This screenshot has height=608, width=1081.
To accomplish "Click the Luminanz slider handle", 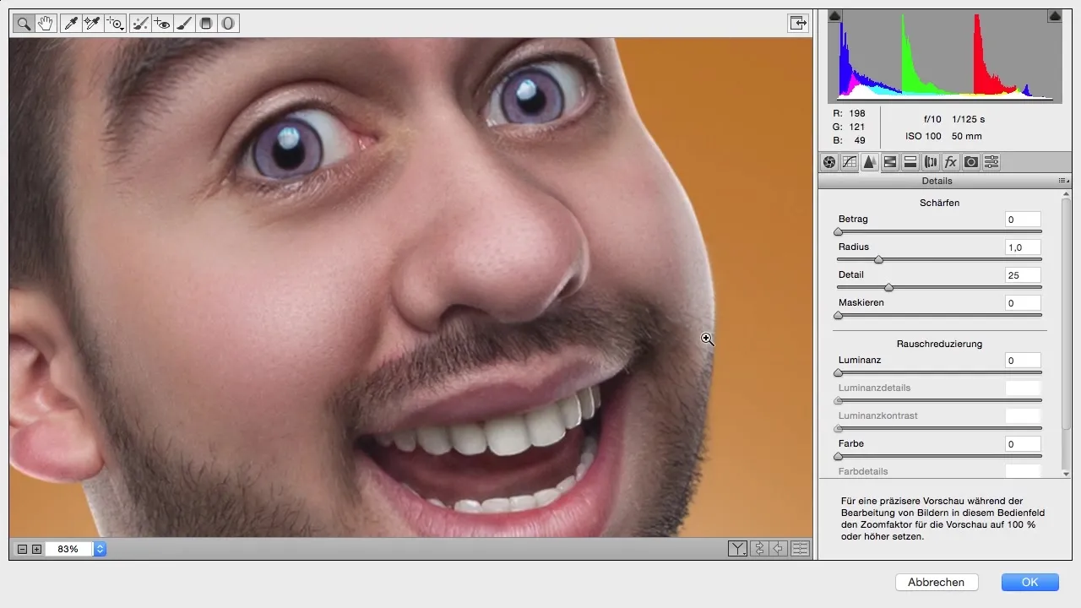I will click(x=838, y=372).
